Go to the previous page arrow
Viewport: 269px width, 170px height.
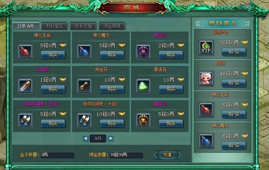(86, 138)
